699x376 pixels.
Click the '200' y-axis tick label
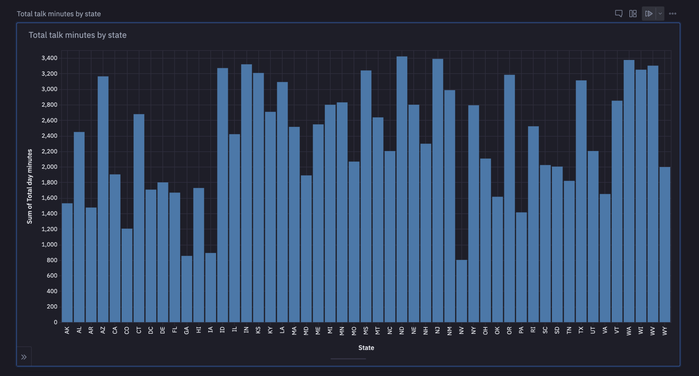click(52, 306)
